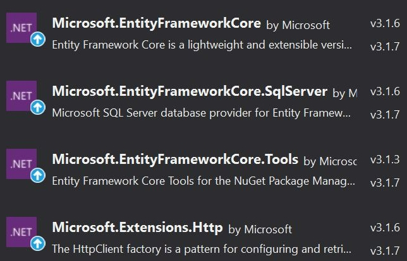Click the NuGet Package Manager tools description
The width and height of the screenshot is (407, 261).
202,182
